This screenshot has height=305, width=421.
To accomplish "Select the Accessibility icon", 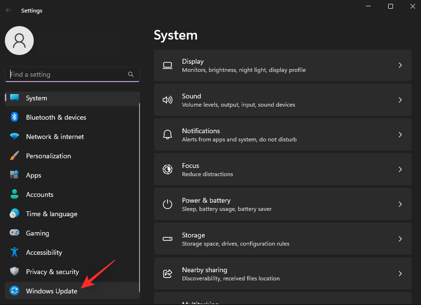I will [x=14, y=252].
